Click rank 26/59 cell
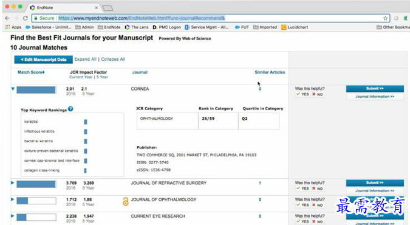Image resolution: width=410 pixels, height=225 pixels. (x=218, y=121)
